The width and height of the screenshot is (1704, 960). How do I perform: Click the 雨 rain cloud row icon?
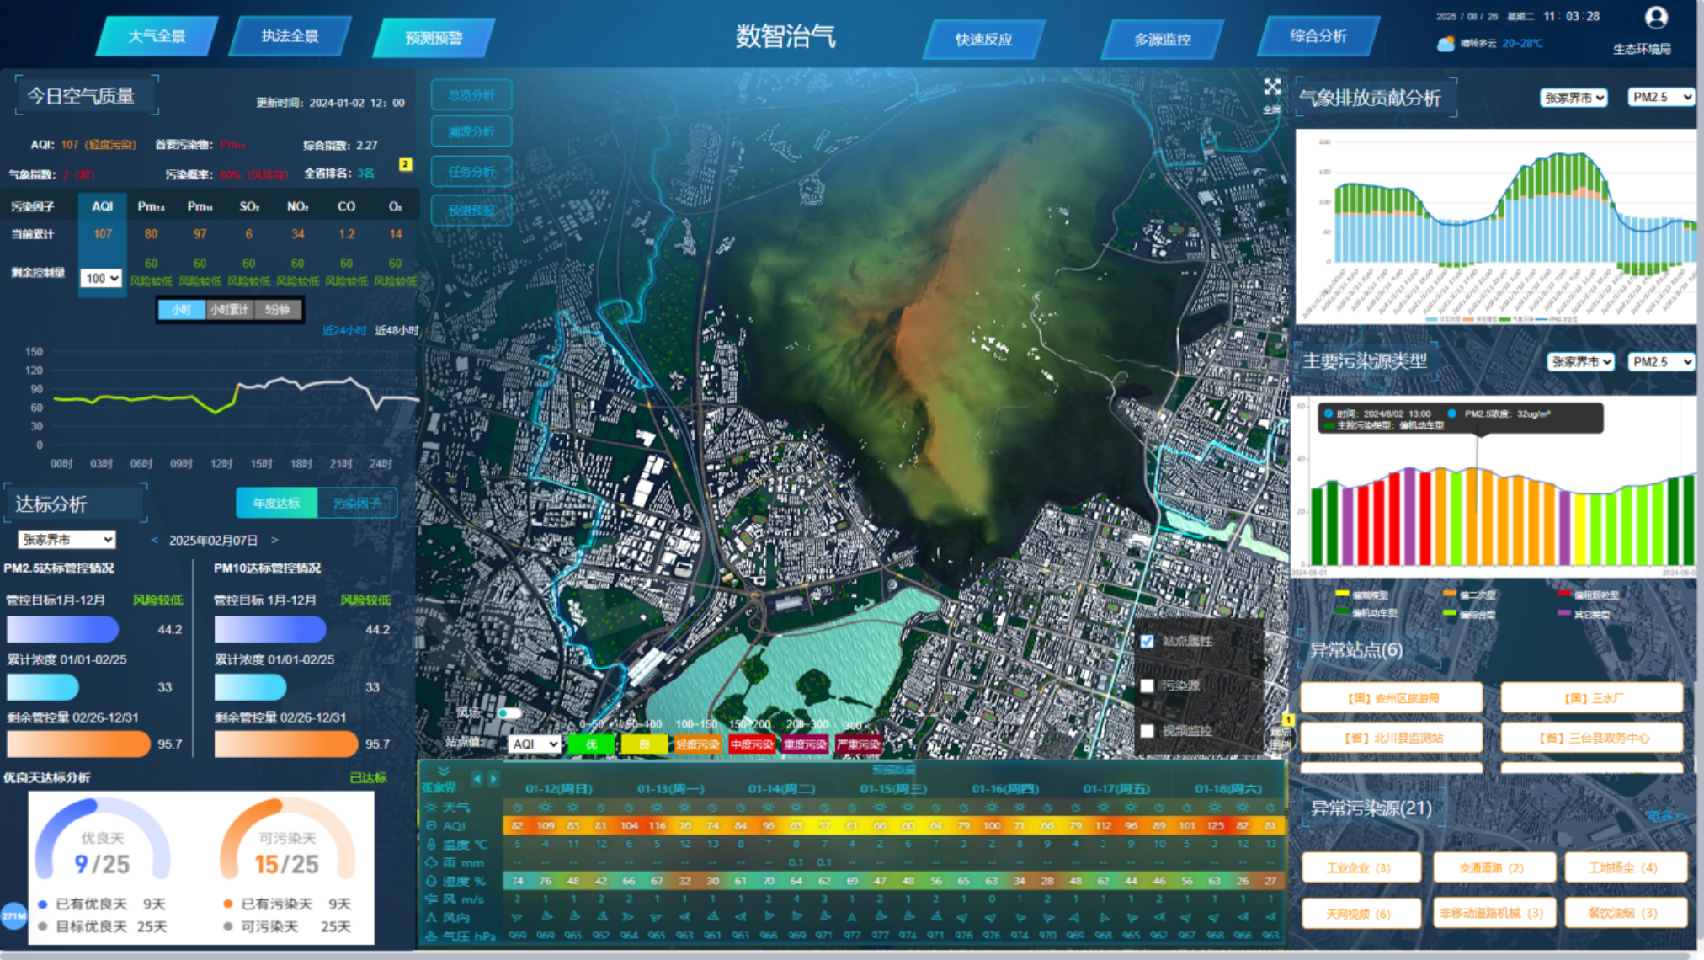431,862
